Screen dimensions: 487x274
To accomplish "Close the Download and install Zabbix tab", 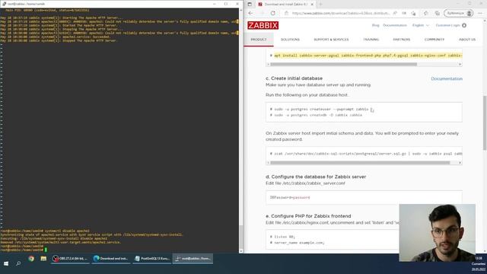I will coord(312,5).
